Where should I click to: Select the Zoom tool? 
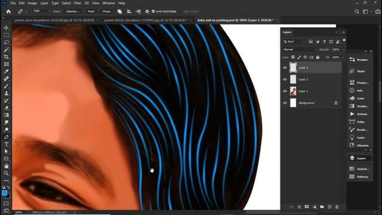pos(7,173)
